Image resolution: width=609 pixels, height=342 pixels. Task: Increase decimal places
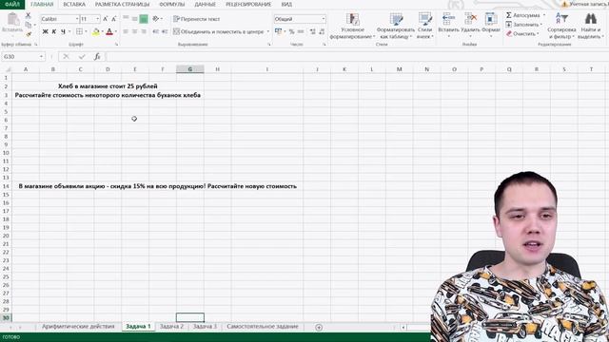pos(313,31)
